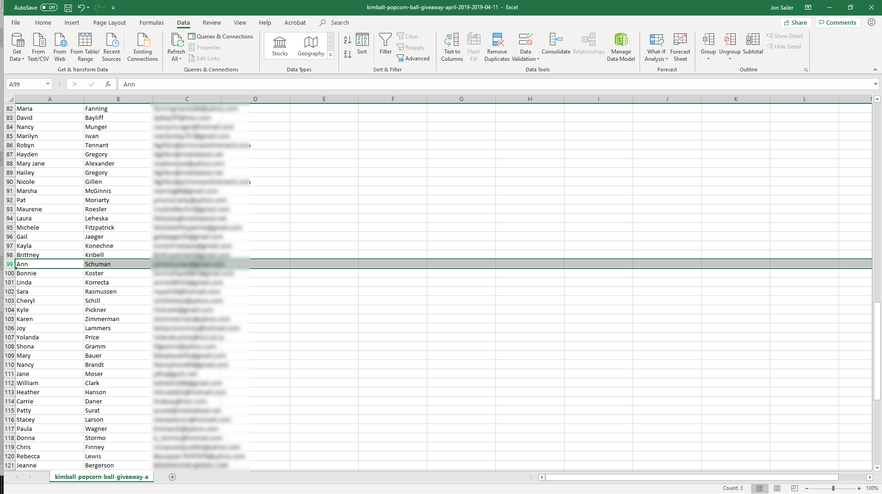
Task: Expand the Name Box dropdown
Action: click(x=48, y=84)
